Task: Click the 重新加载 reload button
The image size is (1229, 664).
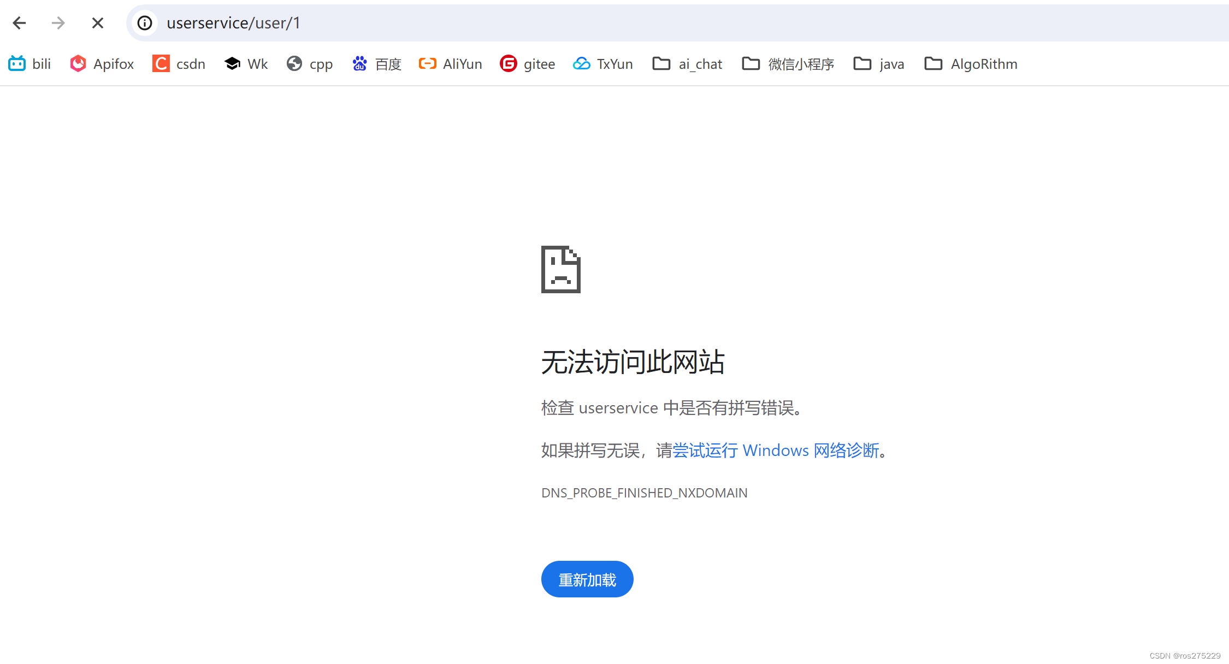Action: [587, 579]
